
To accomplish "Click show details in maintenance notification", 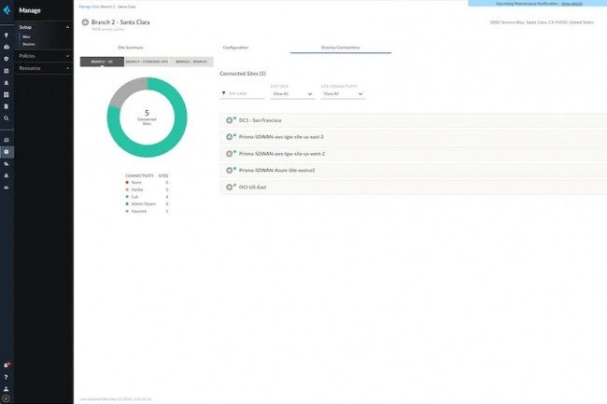I will pos(572,4).
